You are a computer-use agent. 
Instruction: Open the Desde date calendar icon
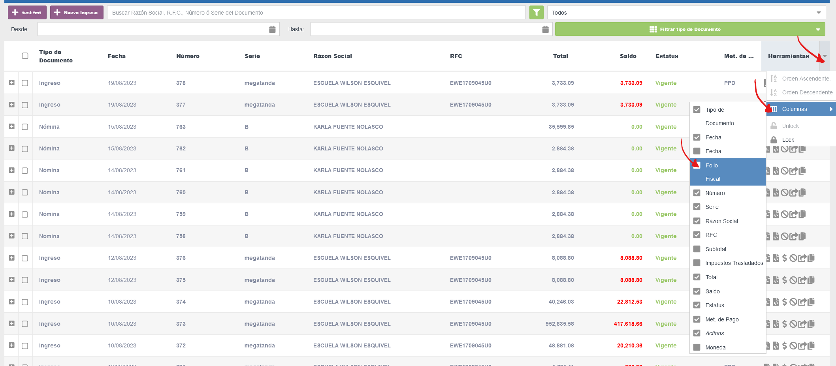272,29
